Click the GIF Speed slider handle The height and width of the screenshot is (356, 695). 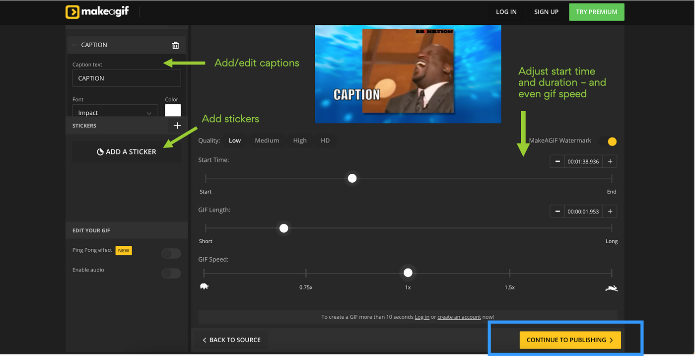tap(408, 273)
